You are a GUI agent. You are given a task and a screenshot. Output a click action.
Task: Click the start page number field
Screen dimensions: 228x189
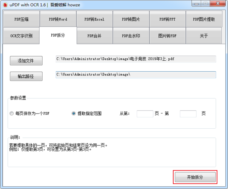(144, 113)
